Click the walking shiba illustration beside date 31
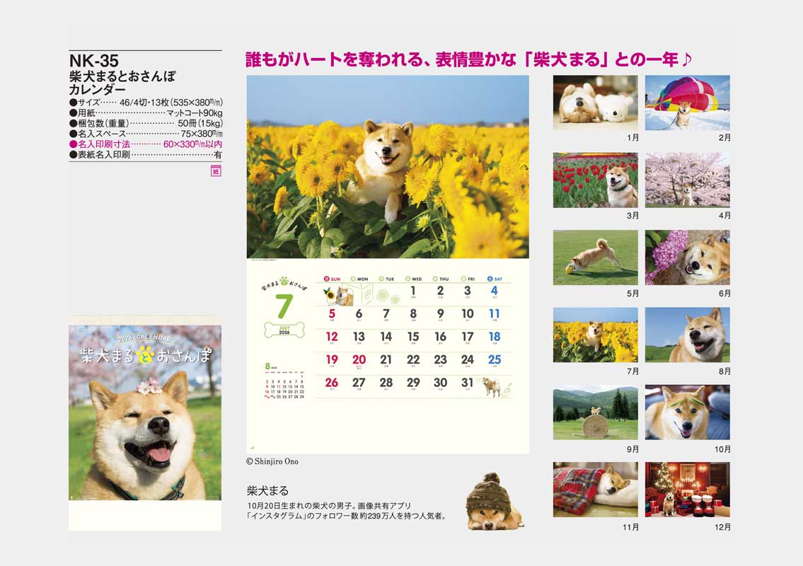This screenshot has height=566, width=803. tap(492, 387)
